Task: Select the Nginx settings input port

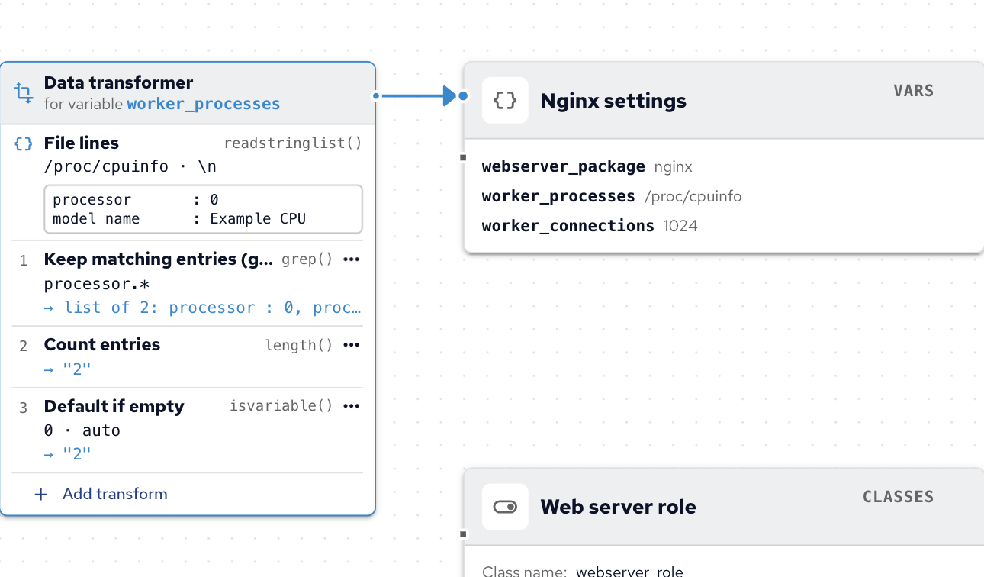Action: pyautogui.click(x=464, y=96)
